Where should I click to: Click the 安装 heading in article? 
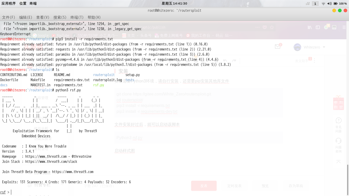click(x=123, y=71)
